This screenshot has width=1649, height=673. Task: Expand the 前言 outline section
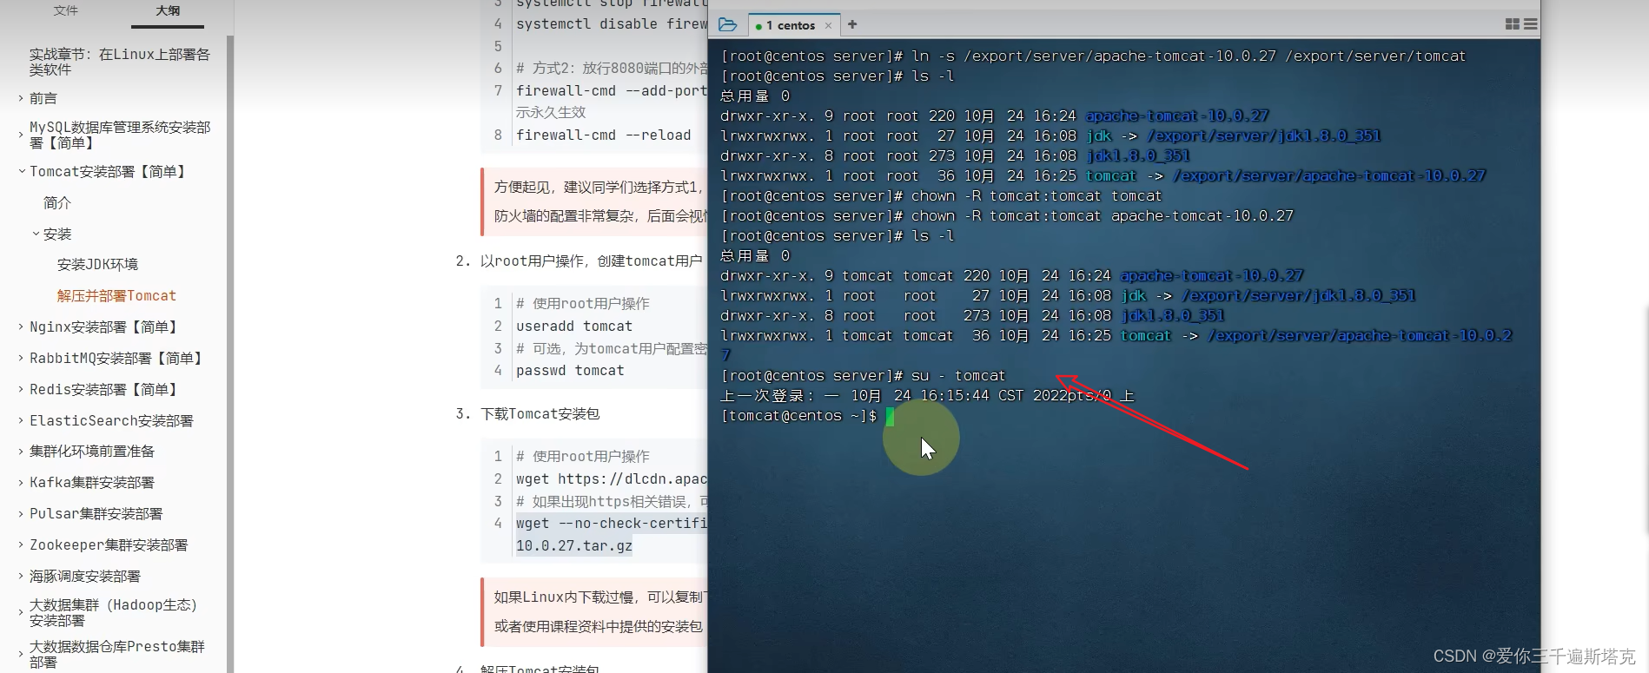click(x=21, y=98)
